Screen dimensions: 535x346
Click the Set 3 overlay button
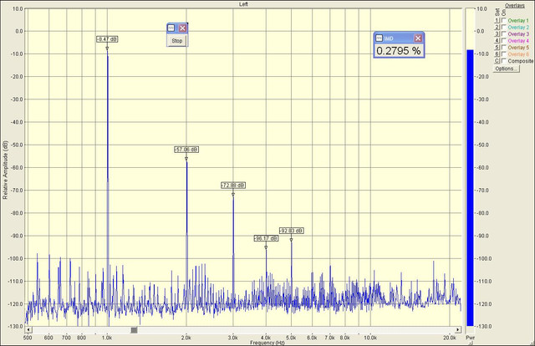pos(497,33)
